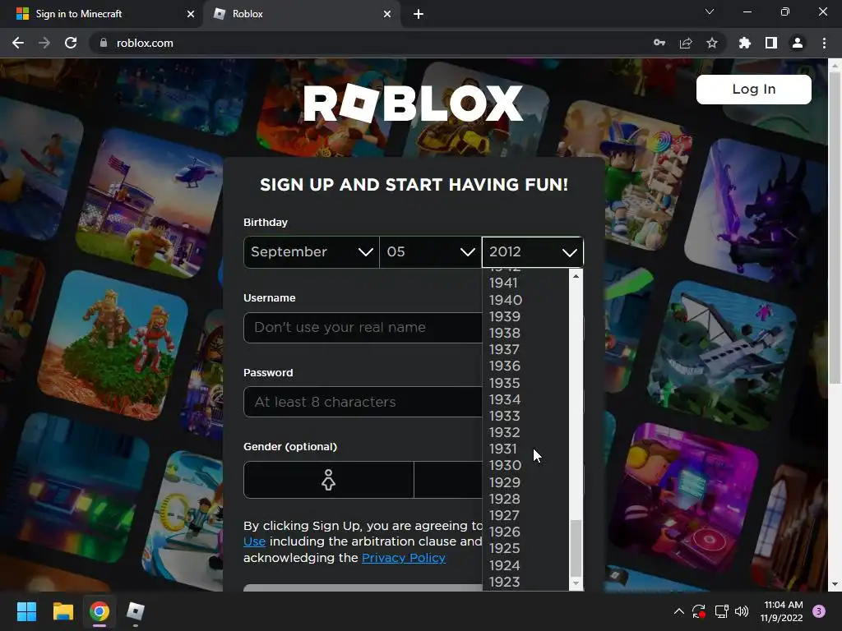
Task: Open the Privacy Policy link
Action: click(404, 558)
